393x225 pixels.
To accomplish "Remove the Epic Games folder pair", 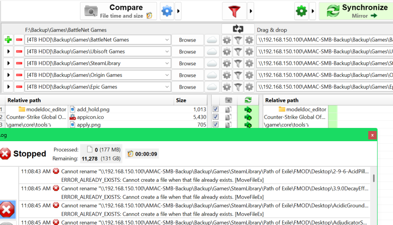I will tap(19, 87).
